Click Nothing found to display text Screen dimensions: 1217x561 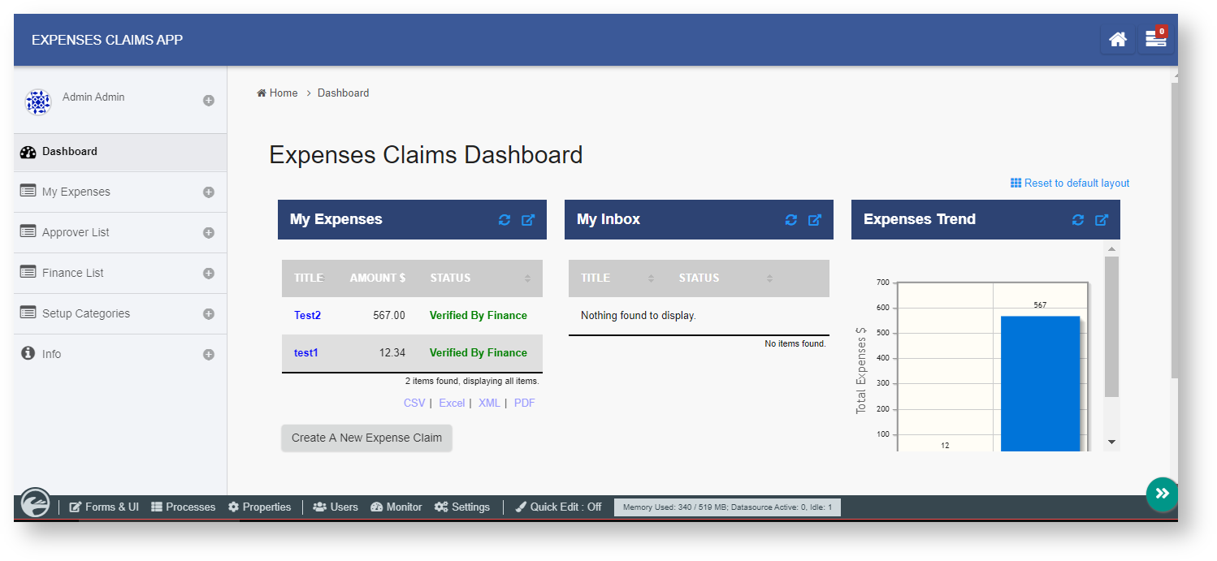(x=639, y=316)
